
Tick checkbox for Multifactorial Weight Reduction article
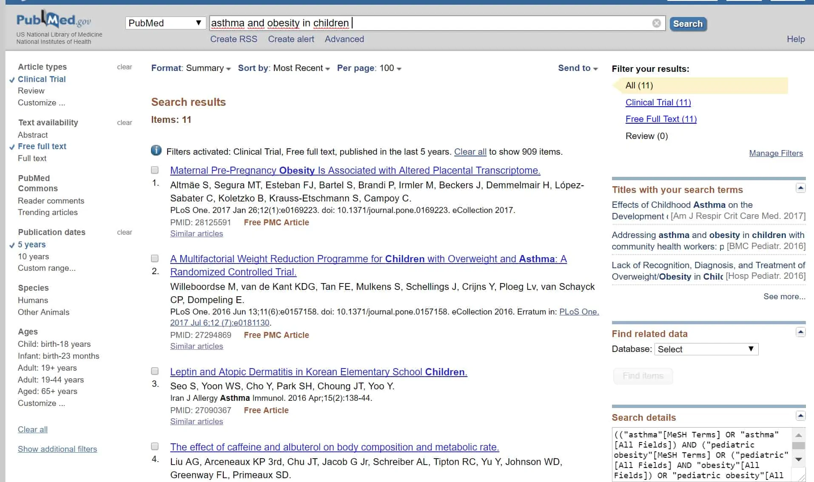155,258
